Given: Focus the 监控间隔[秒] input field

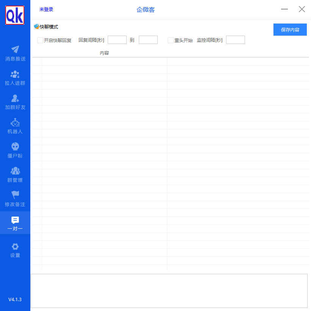Looking at the screenshot, I should coord(236,40).
